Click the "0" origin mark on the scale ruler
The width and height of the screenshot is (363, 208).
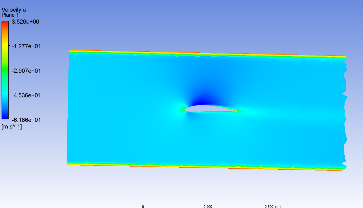(x=143, y=206)
